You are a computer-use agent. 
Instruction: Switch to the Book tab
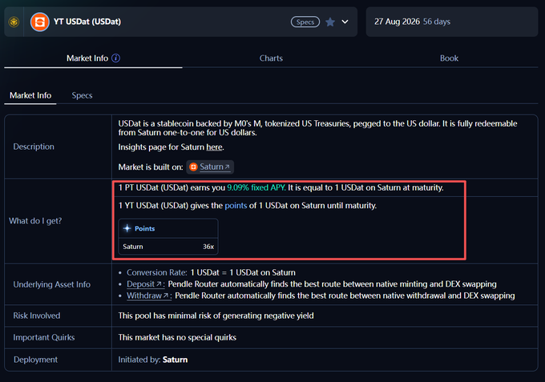[x=449, y=58]
